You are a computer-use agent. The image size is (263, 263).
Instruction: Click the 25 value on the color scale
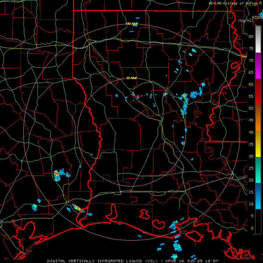[251, 168]
